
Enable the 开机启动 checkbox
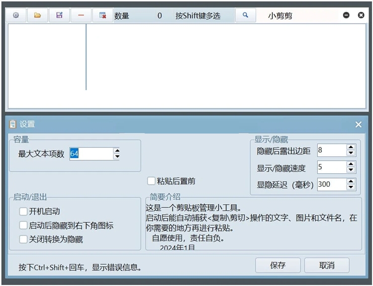click(23, 212)
